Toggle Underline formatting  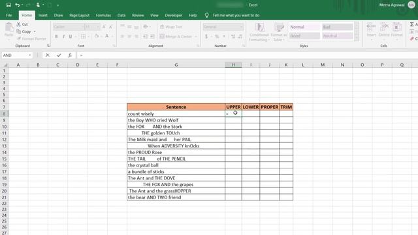(x=71, y=37)
